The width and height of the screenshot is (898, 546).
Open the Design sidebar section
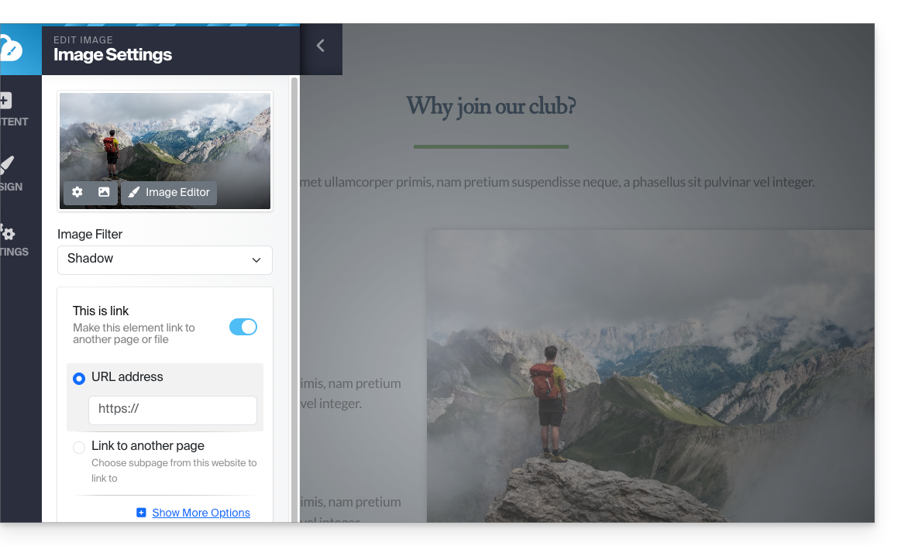(x=11, y=174)
